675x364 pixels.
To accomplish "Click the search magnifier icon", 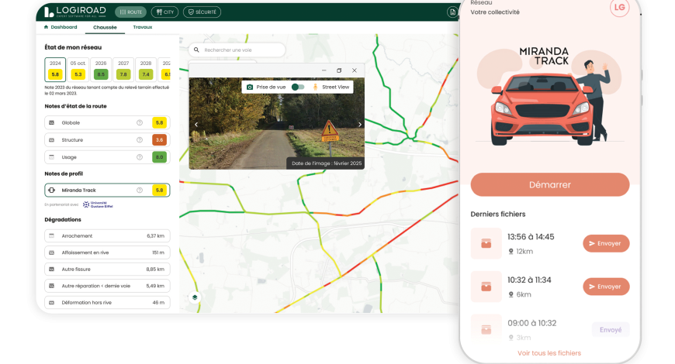I will coord(196,50).
